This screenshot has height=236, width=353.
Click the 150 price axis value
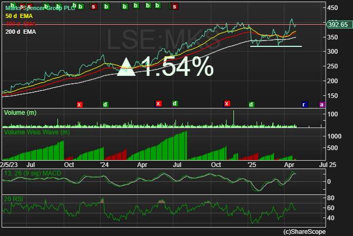(332, 96)
